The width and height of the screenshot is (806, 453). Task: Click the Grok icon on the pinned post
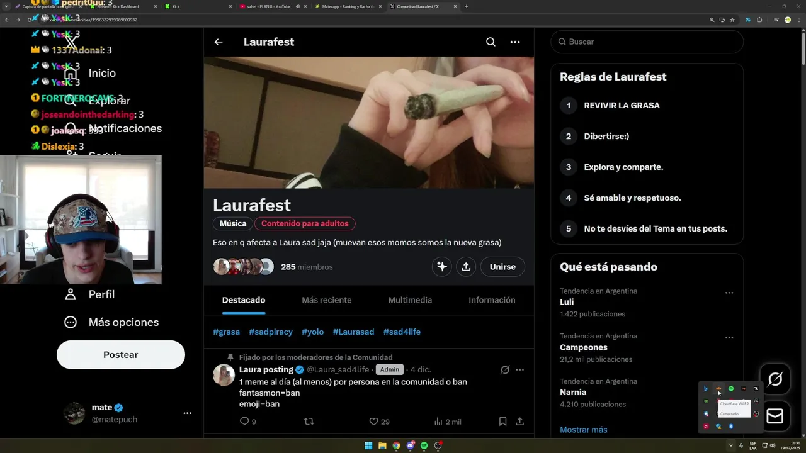click(505, 370)
